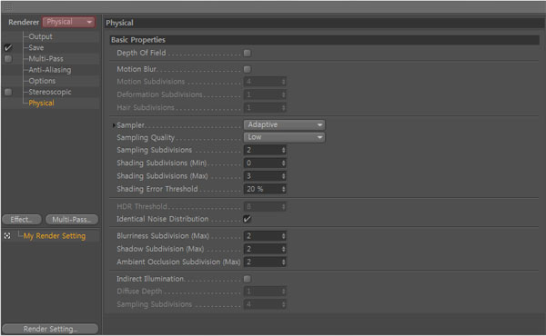Click Shading Subdivisions (Min) stepper arrows
This screenshot has height=336, width=546.
click(283, 163)
